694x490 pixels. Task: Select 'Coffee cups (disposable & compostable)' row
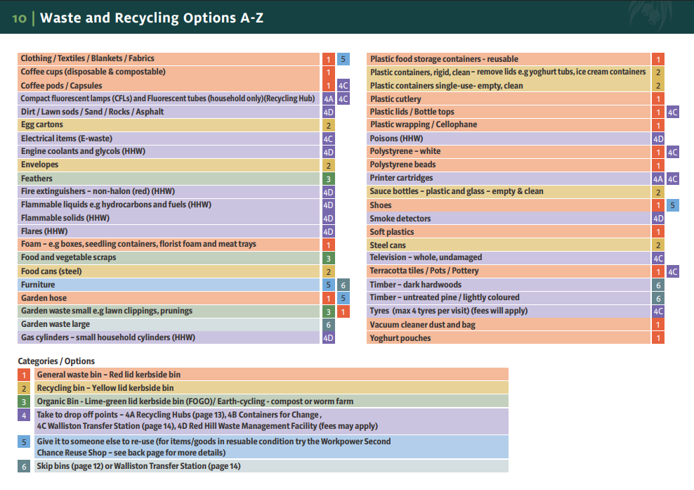pos(169,72)
